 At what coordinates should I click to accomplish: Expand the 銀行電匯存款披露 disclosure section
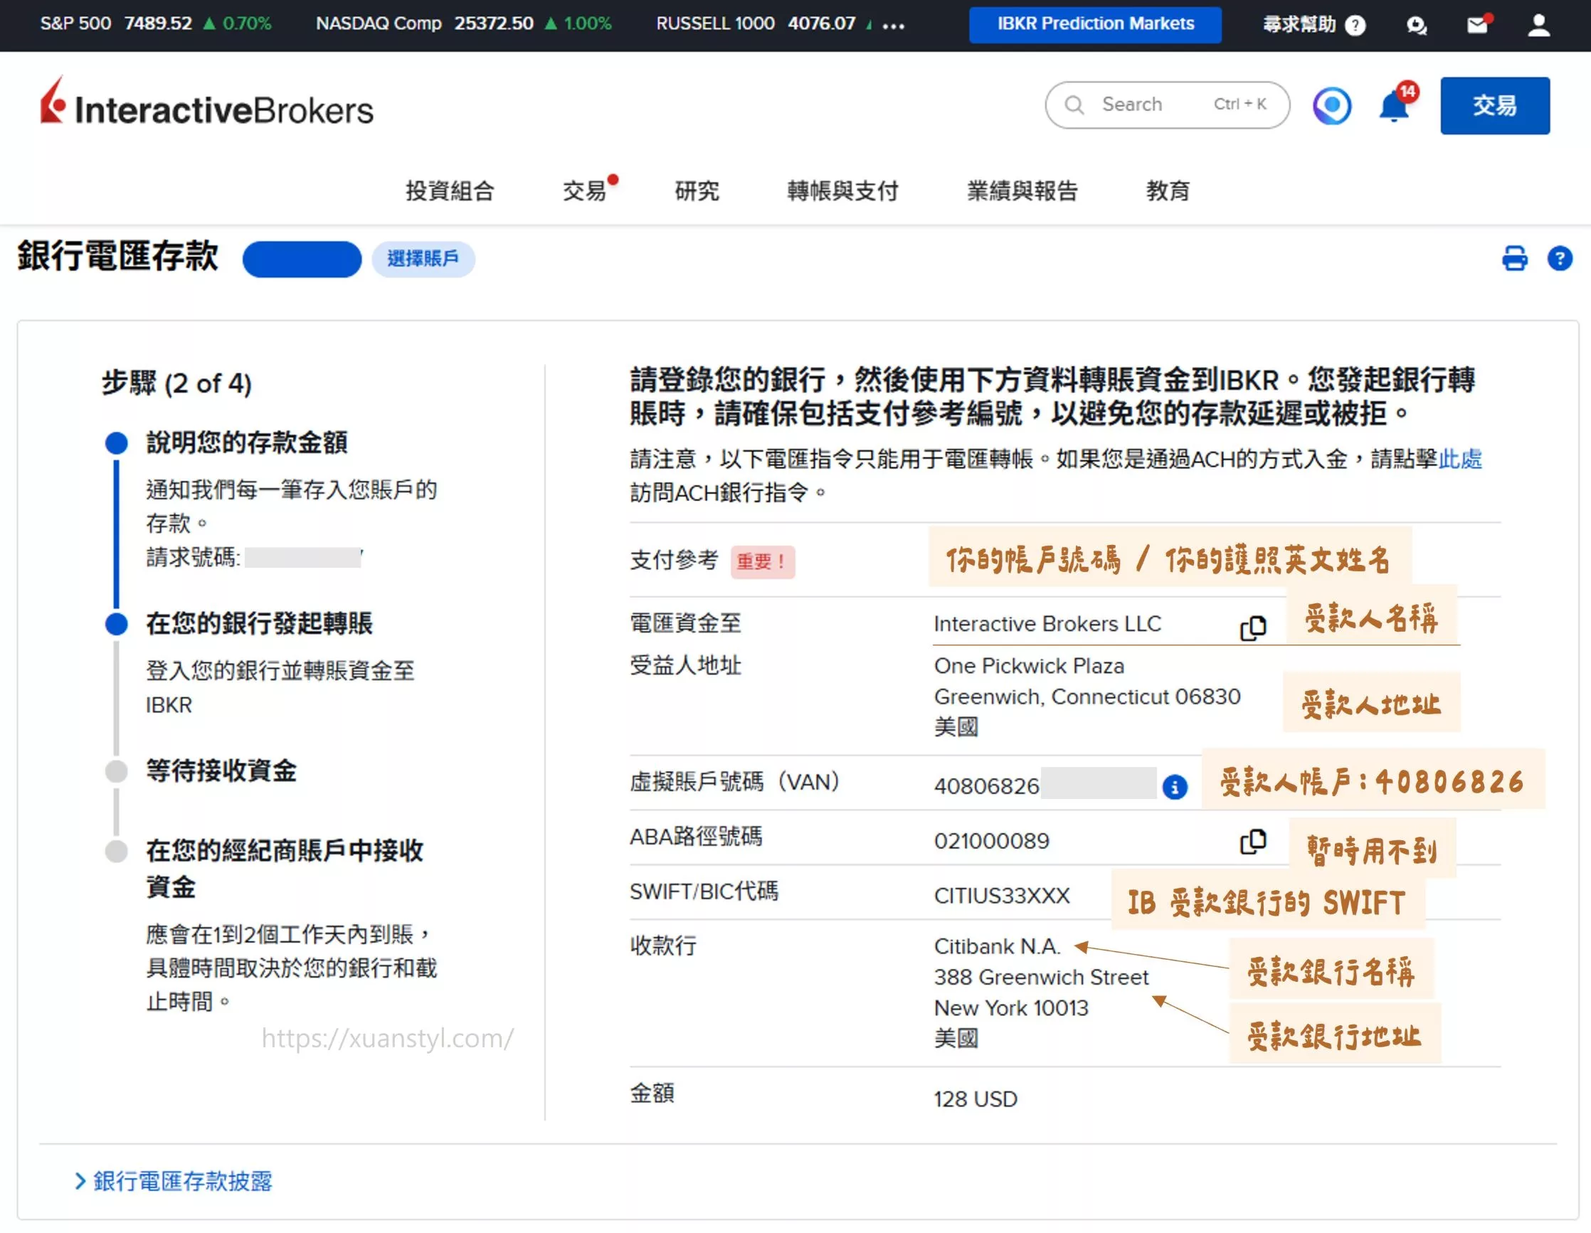click(174, 1180)
